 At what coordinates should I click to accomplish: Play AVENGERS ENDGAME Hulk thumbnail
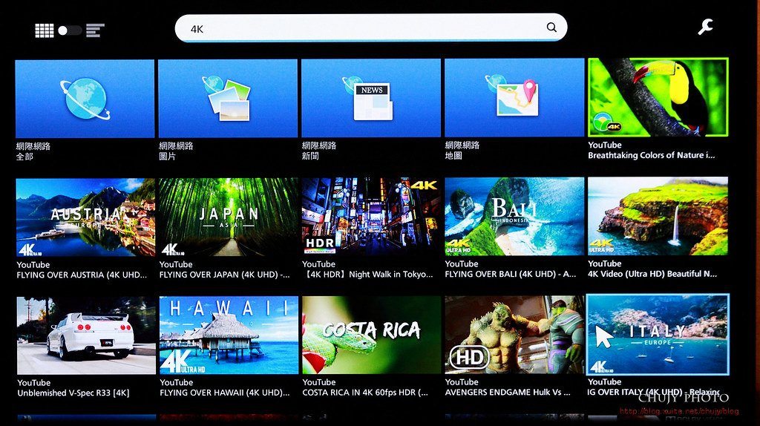pyautogui.click(x=515, y=335)
